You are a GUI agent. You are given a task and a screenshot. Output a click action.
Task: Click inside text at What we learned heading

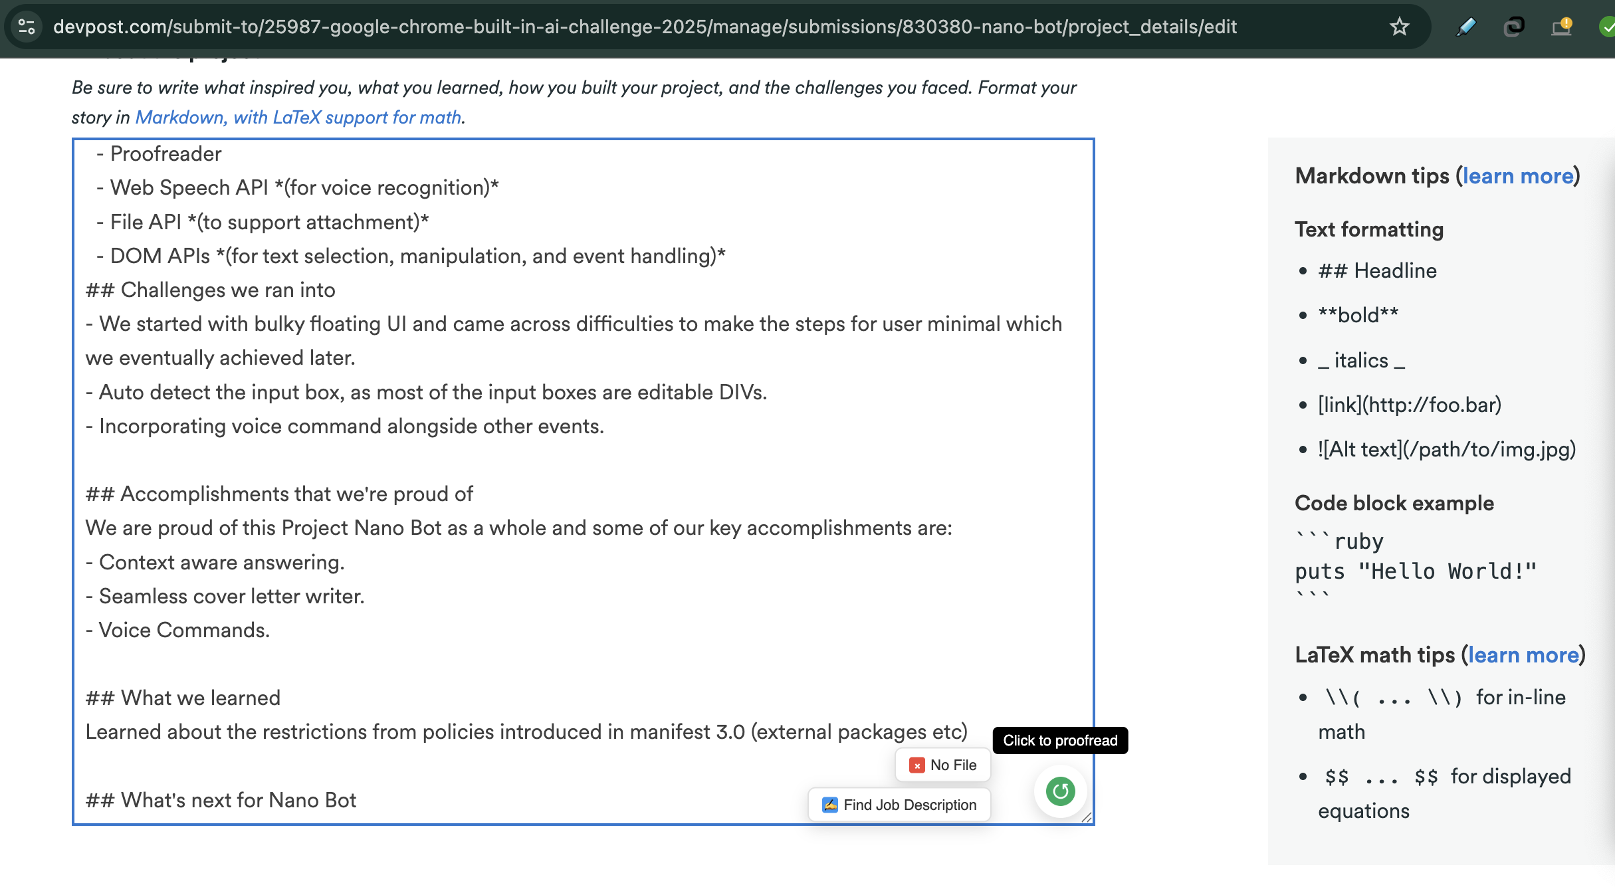(200, 698)
